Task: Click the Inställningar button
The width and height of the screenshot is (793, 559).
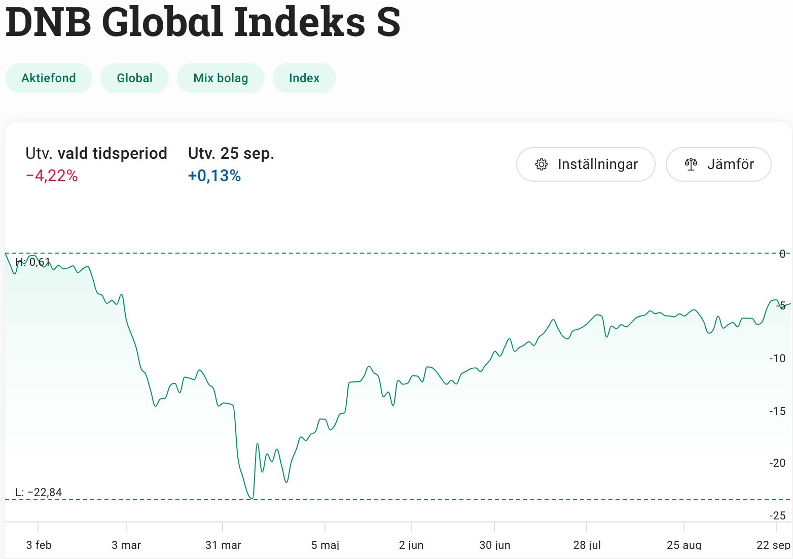Action: pos(586,164)
